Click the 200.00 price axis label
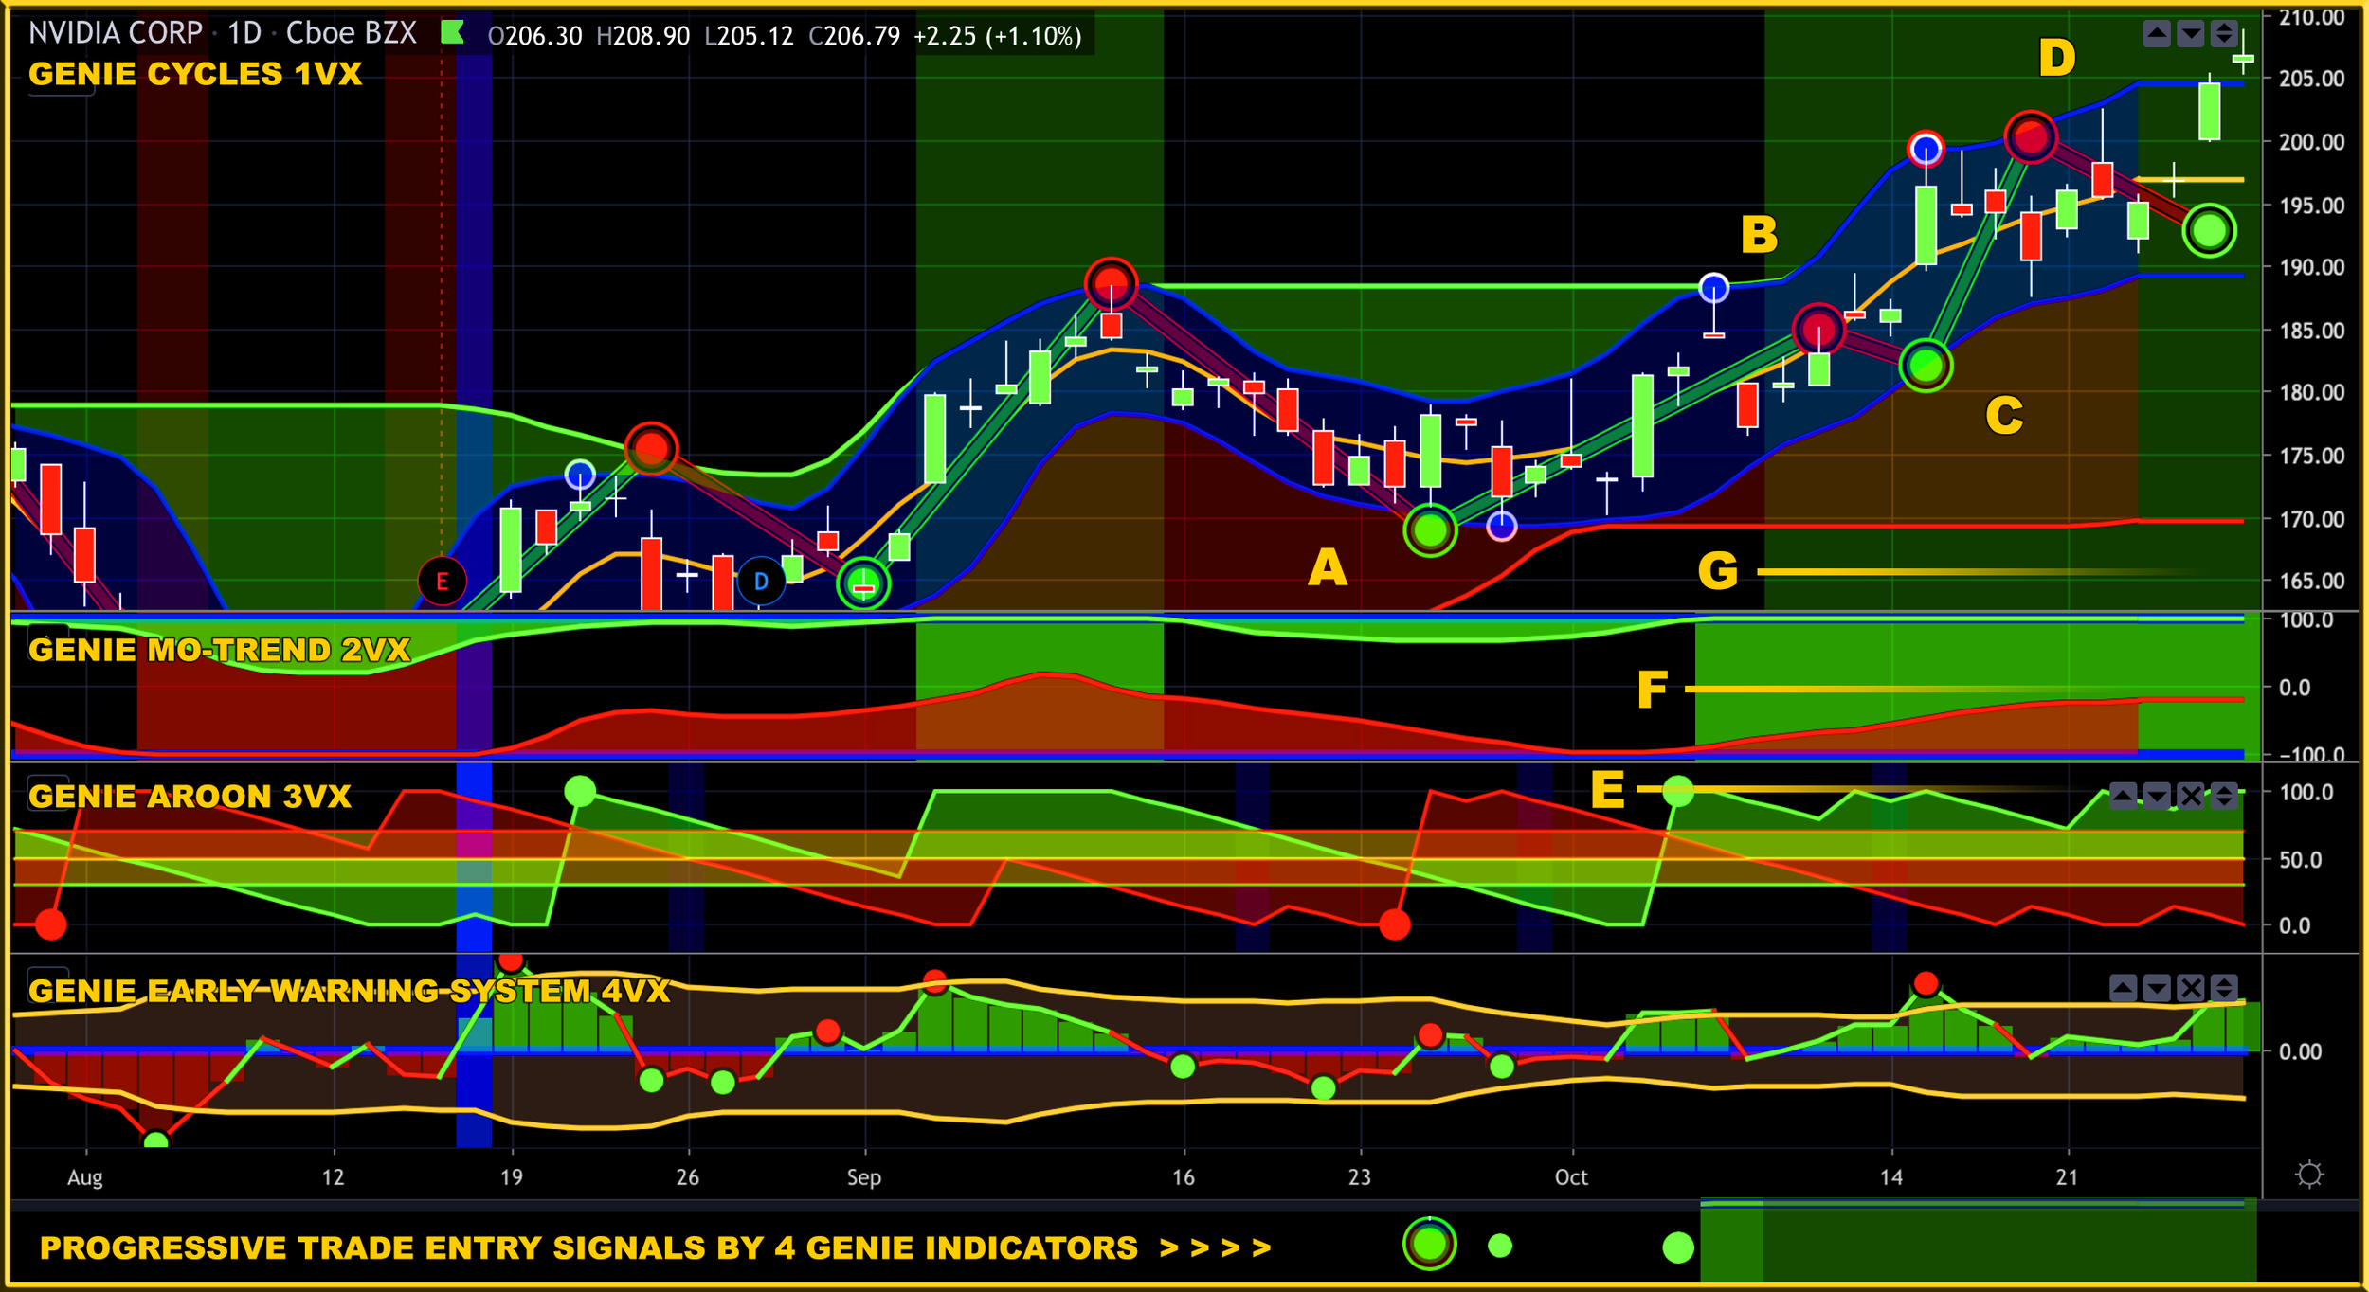 pyautogui.click(x=2312, y=142)
